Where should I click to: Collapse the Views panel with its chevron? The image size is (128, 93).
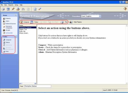16,15
